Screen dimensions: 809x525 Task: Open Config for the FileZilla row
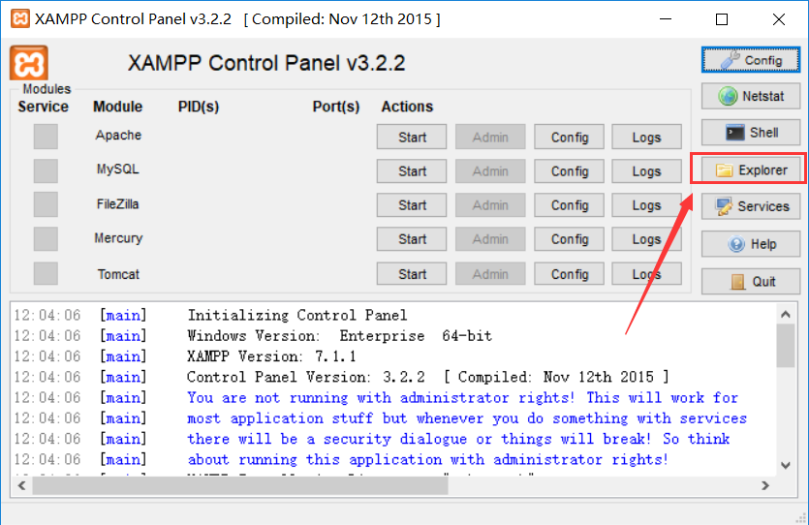(569, 204)
